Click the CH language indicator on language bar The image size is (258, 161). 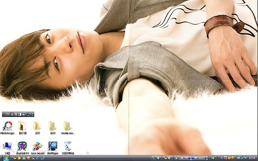tap(7, 114)
